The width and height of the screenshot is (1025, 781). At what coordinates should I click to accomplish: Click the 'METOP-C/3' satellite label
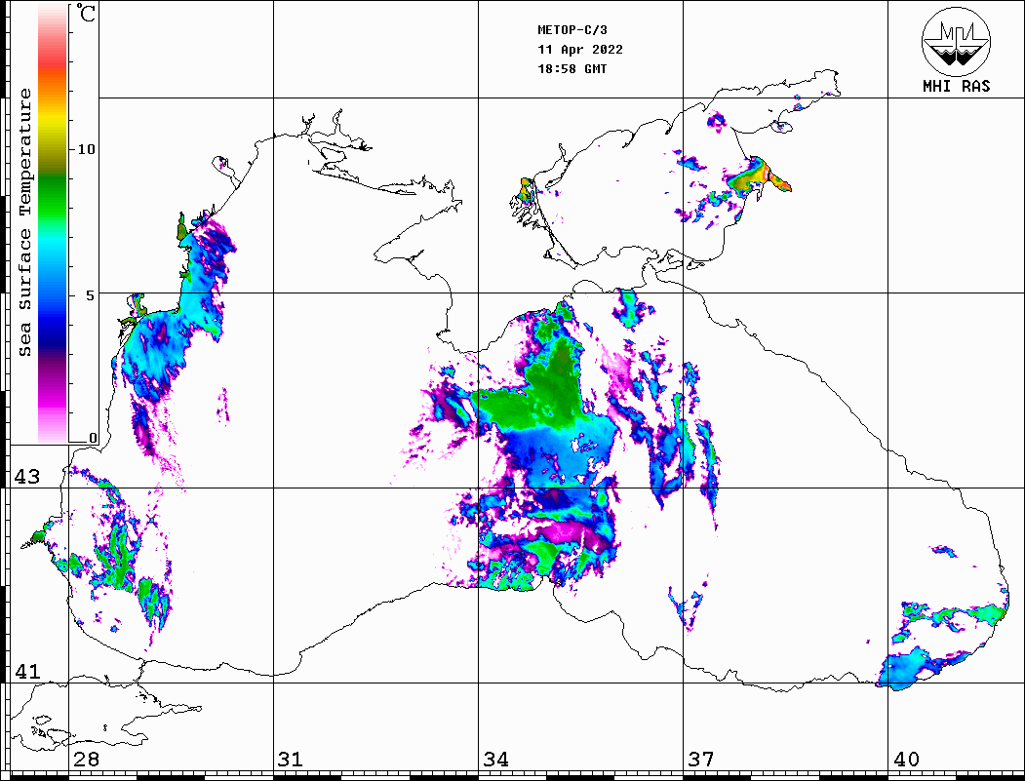click(572, 30)
